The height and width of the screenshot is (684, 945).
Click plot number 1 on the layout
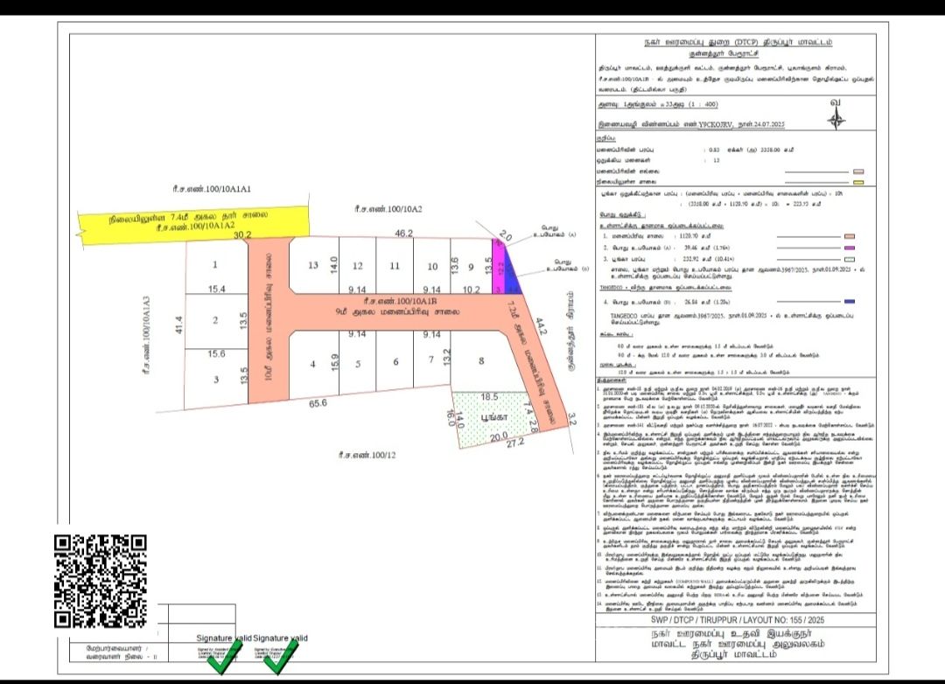(215, 264)
